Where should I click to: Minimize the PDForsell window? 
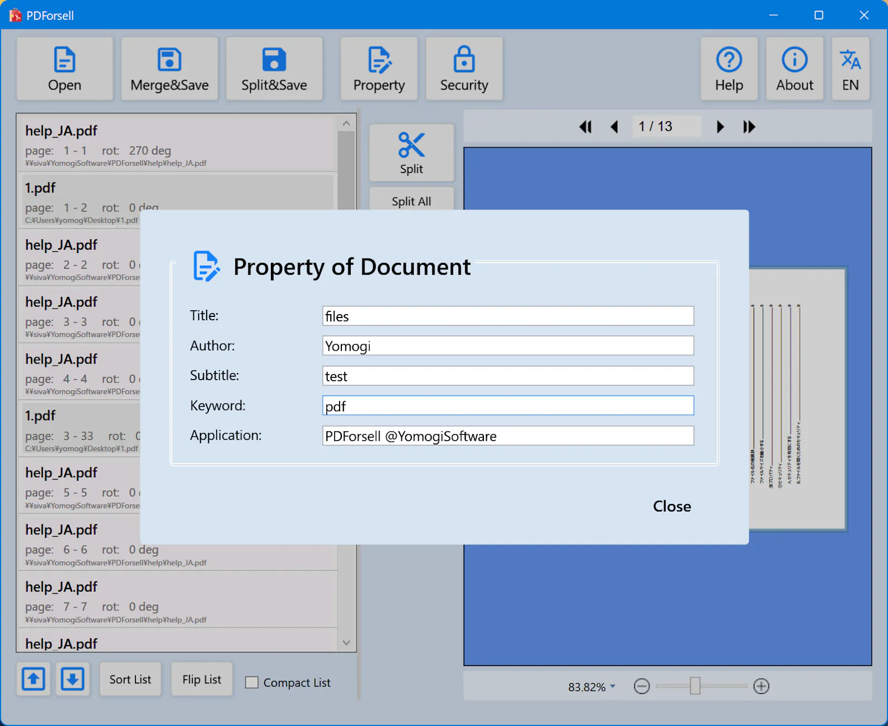coord(773,15)
